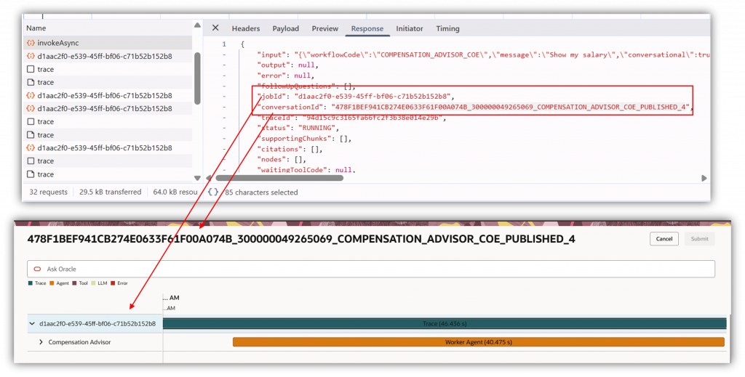
Task: Click the "traceId" line in the response
Action: point(351,117)
